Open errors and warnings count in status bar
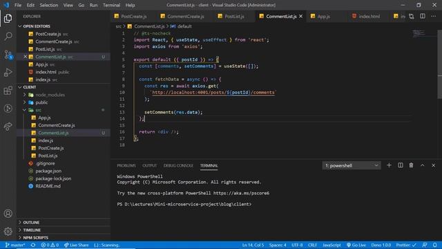442x249 pixels. click(50, 245)
